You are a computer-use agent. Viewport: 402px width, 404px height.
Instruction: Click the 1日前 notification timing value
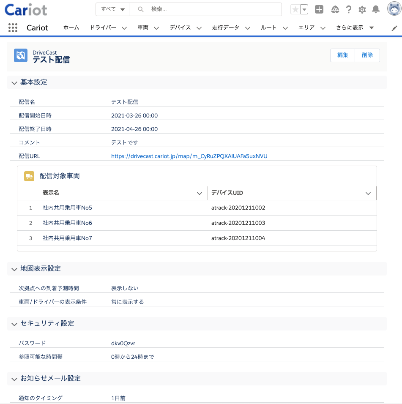[x=118, y=398]
